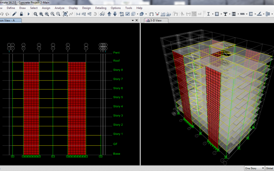The height and width of the screenshot is (171, 274).
Task: Restore the previous zoom level
Action: coord(47,14)
